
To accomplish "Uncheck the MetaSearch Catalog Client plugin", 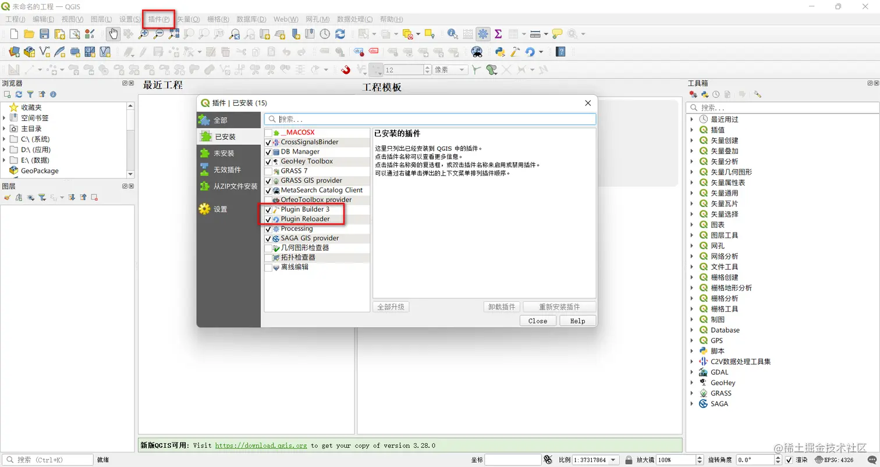I will click(x=268, y=190).
